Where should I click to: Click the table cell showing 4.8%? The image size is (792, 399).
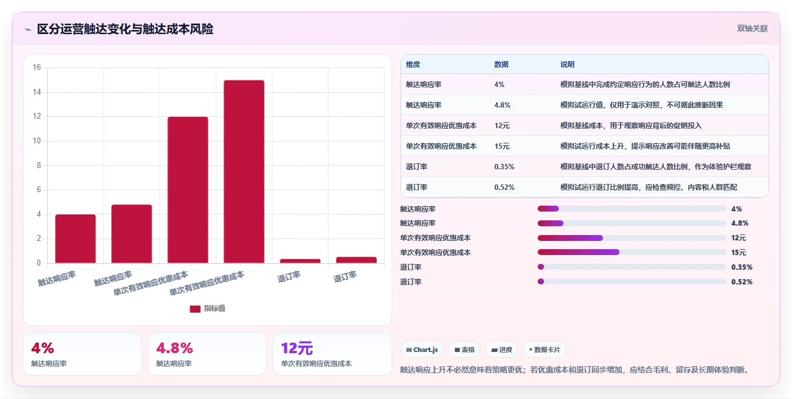[x=502, y=105]
